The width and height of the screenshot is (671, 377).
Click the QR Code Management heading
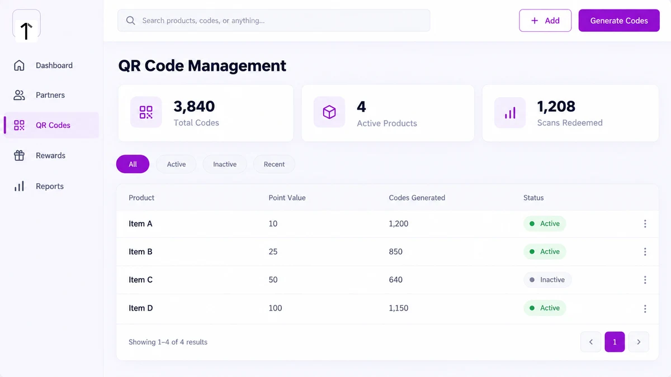click(x=202, y=66)
